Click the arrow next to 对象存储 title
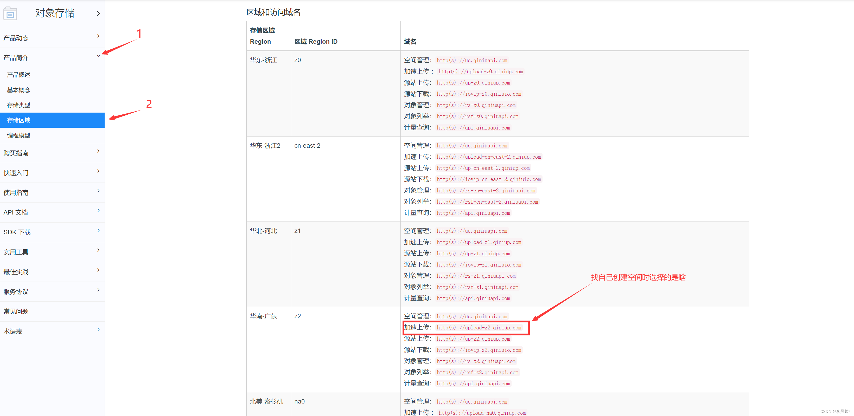Image resolution: width=854 pixels, height=416 pixels. [98, 14]
